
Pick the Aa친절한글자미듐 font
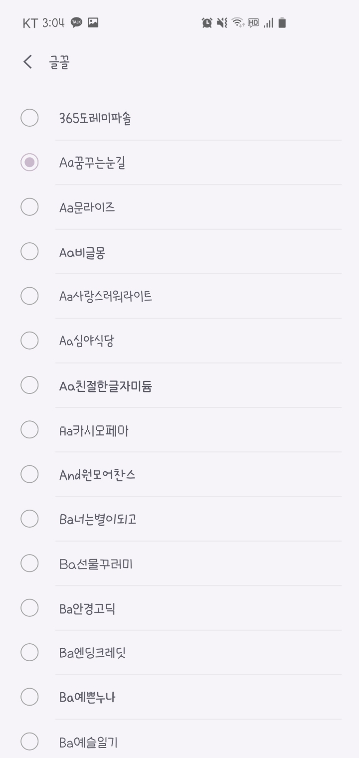coord(105,385)
